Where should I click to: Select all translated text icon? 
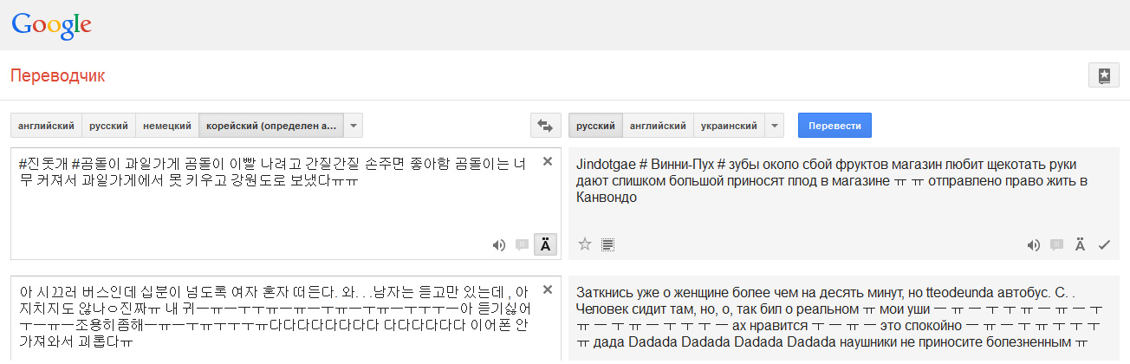(608, 245)
